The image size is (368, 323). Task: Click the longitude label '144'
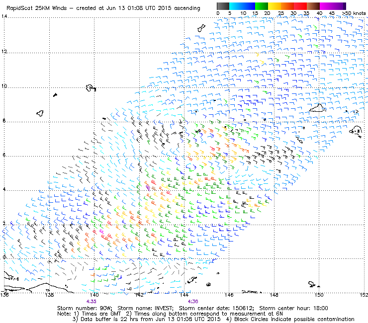point(184,295)
